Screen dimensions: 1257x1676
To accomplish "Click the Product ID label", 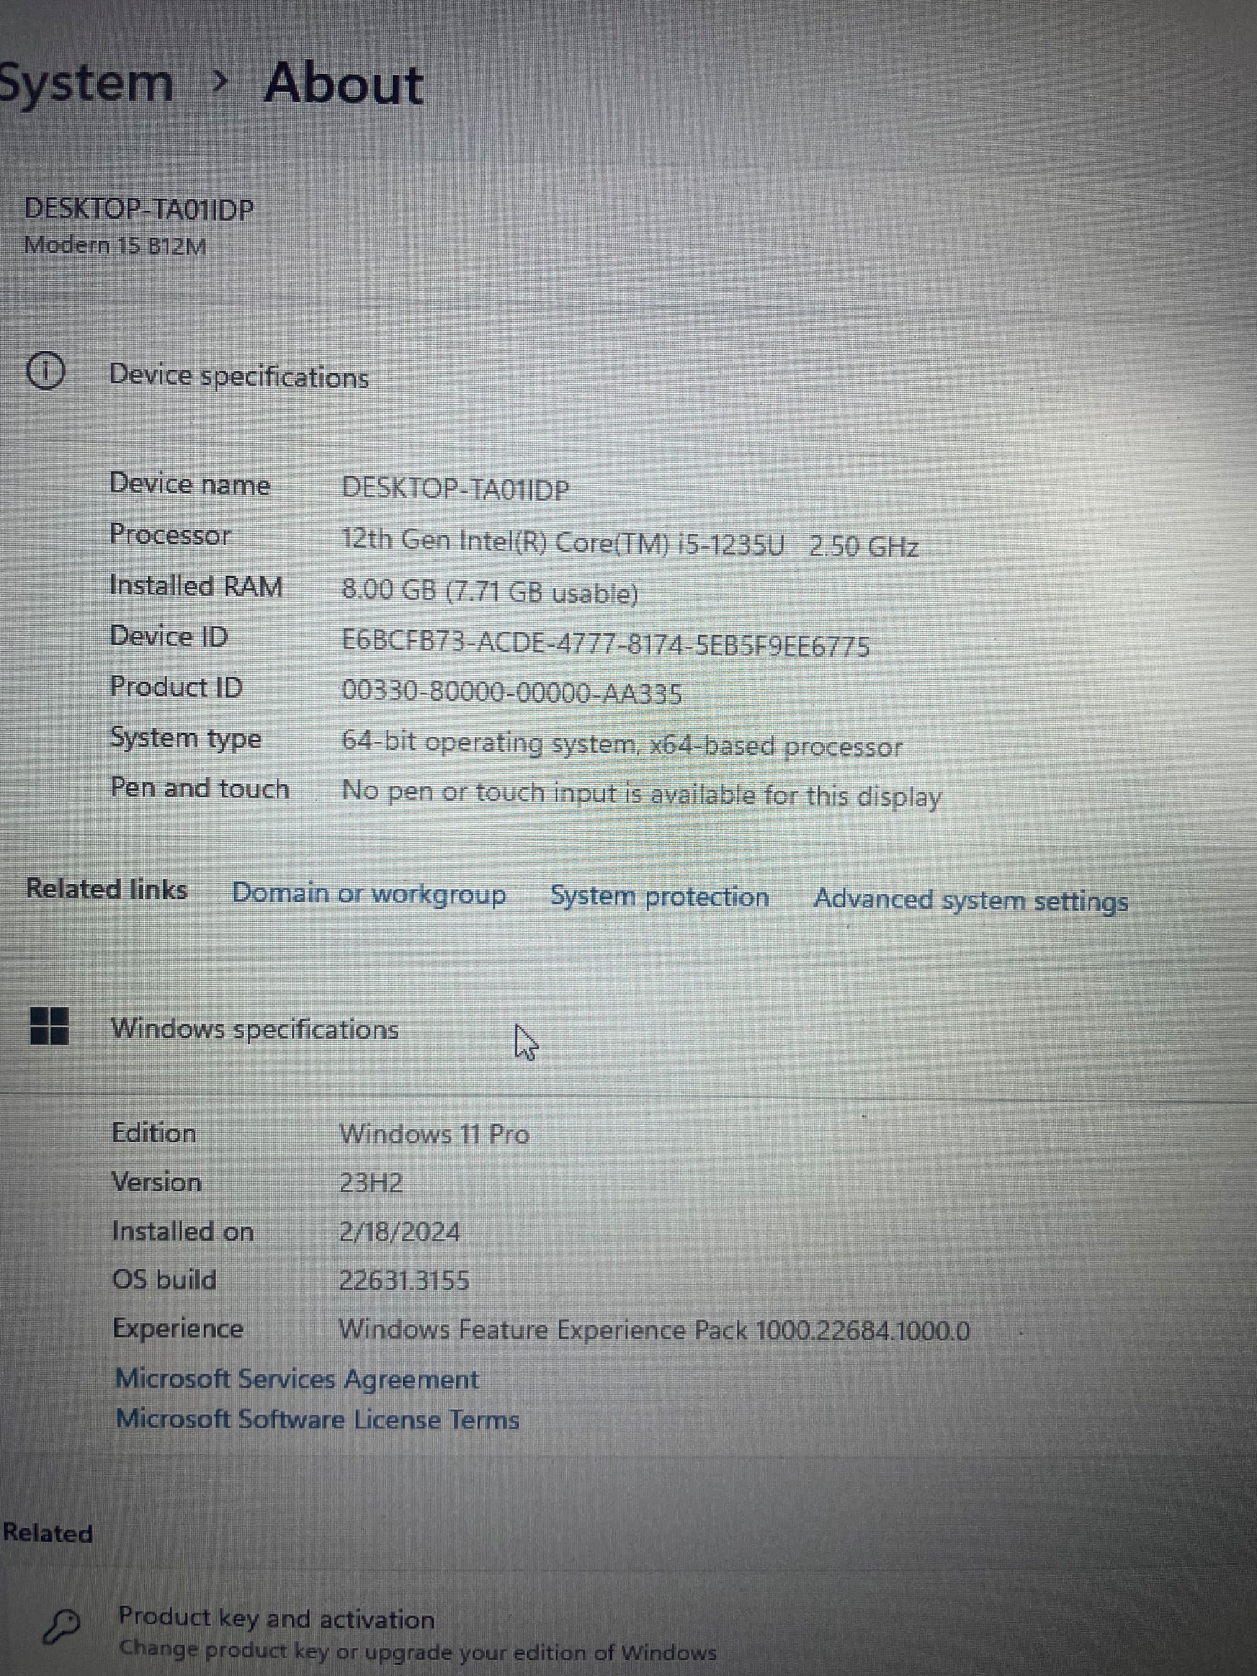I will (177, 686).
